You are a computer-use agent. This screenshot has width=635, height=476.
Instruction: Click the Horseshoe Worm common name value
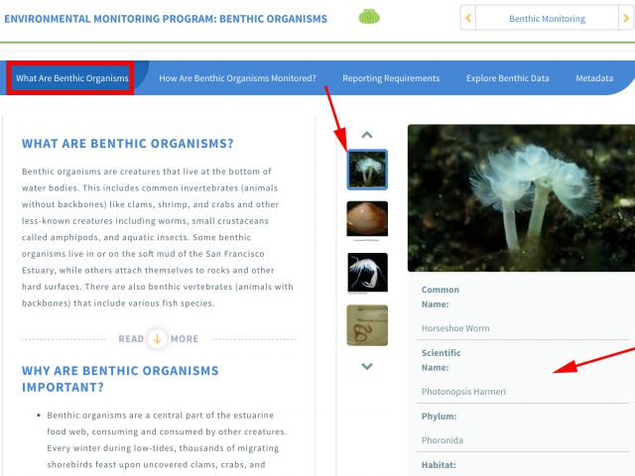(455, 328)
